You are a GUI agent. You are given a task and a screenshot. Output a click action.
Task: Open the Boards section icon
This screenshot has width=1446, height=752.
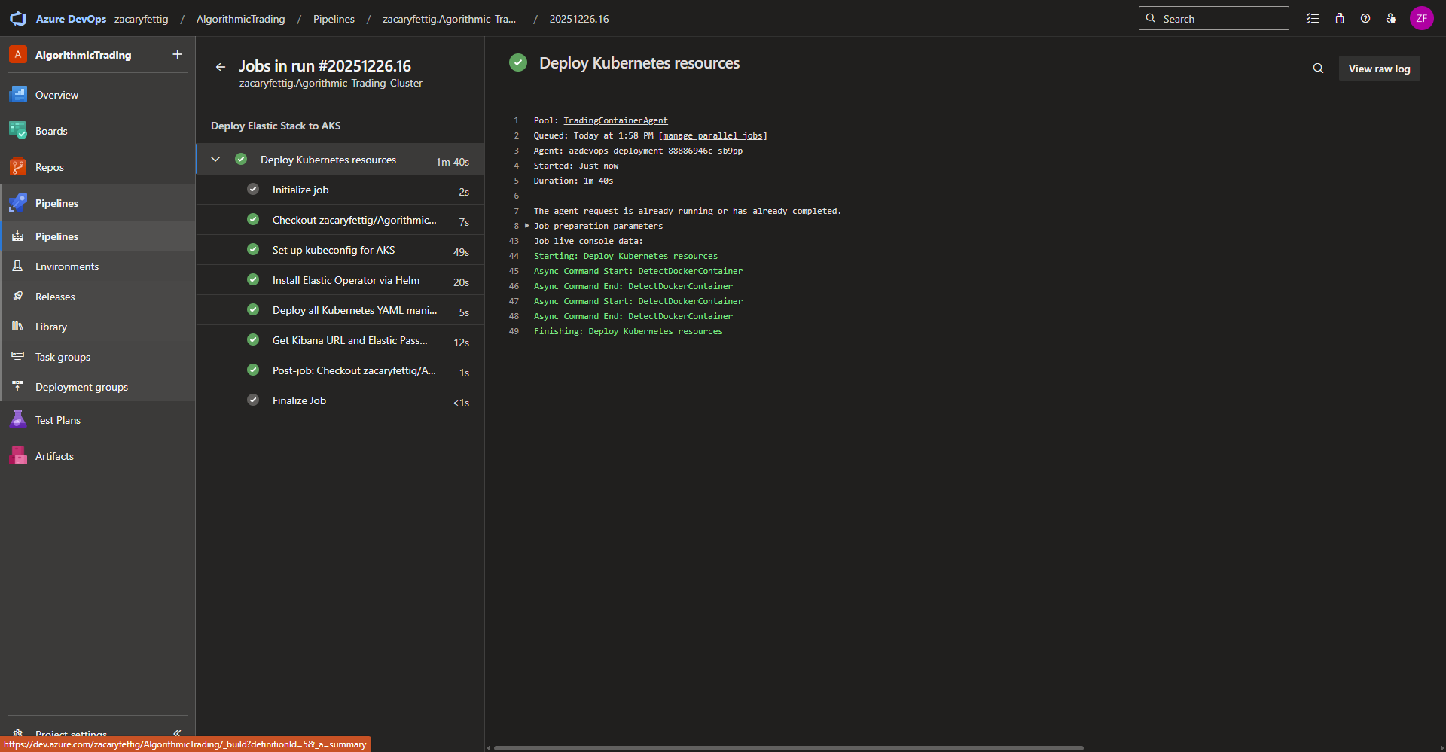[18, 131]
